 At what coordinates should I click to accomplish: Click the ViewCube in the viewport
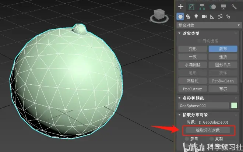click(x=159, y=14)
